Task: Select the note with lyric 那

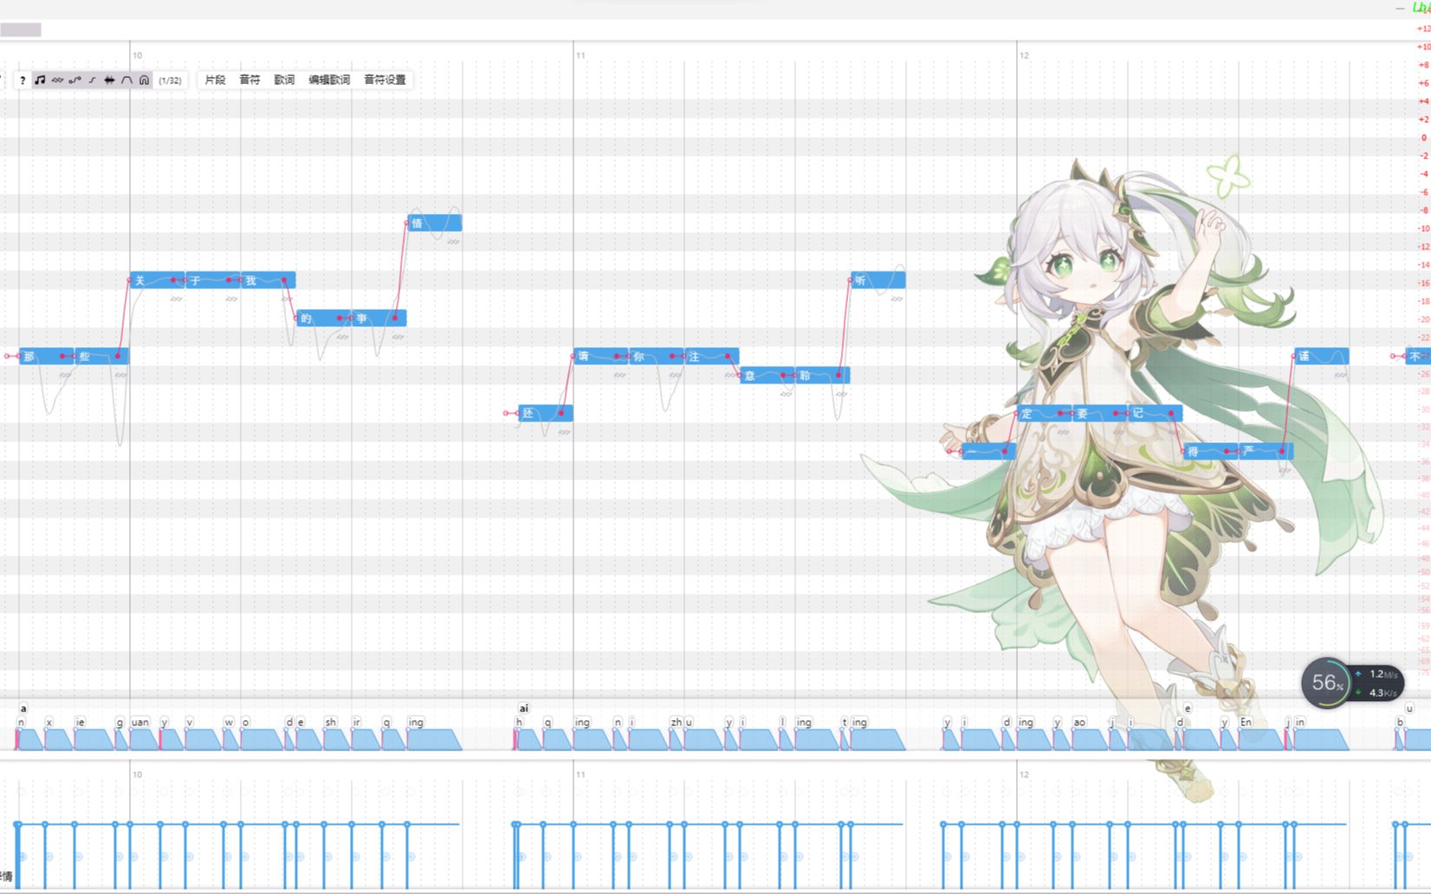Action: tap(47, 356)
